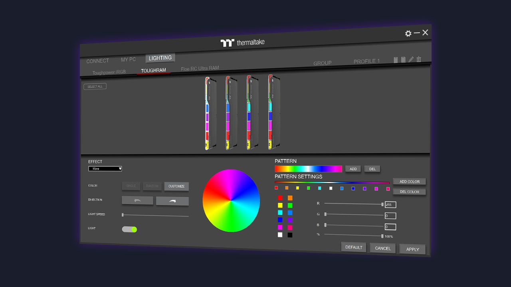The height and width of the screenshot is (287, 511).
Task: Click the B slider track
Action: (x=354, y=225)
